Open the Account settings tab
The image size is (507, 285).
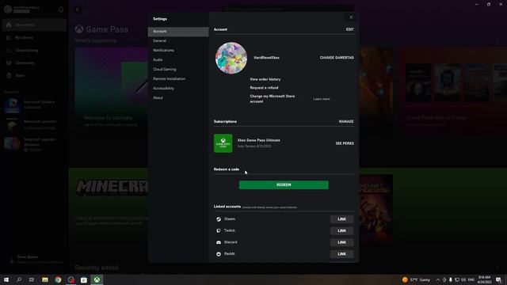coord(178,32)
